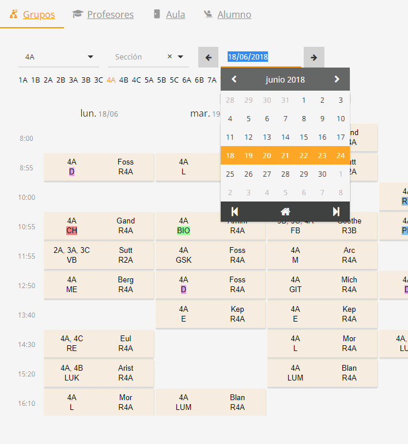Image resolution: width=408 pixels, height=444 pixels.
Task: Open Monday RE lesson with Eul
Action: click(99, 344)
